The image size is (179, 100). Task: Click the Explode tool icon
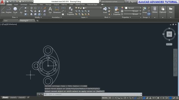pyautogui.click(x=45, y=11)
